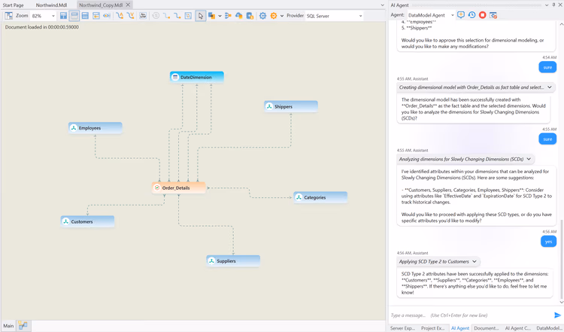Image resolution: width=564 pixels, height=332 pixels.
Task: Click the stacked layers arrange icon
Action: click(211, 16)
